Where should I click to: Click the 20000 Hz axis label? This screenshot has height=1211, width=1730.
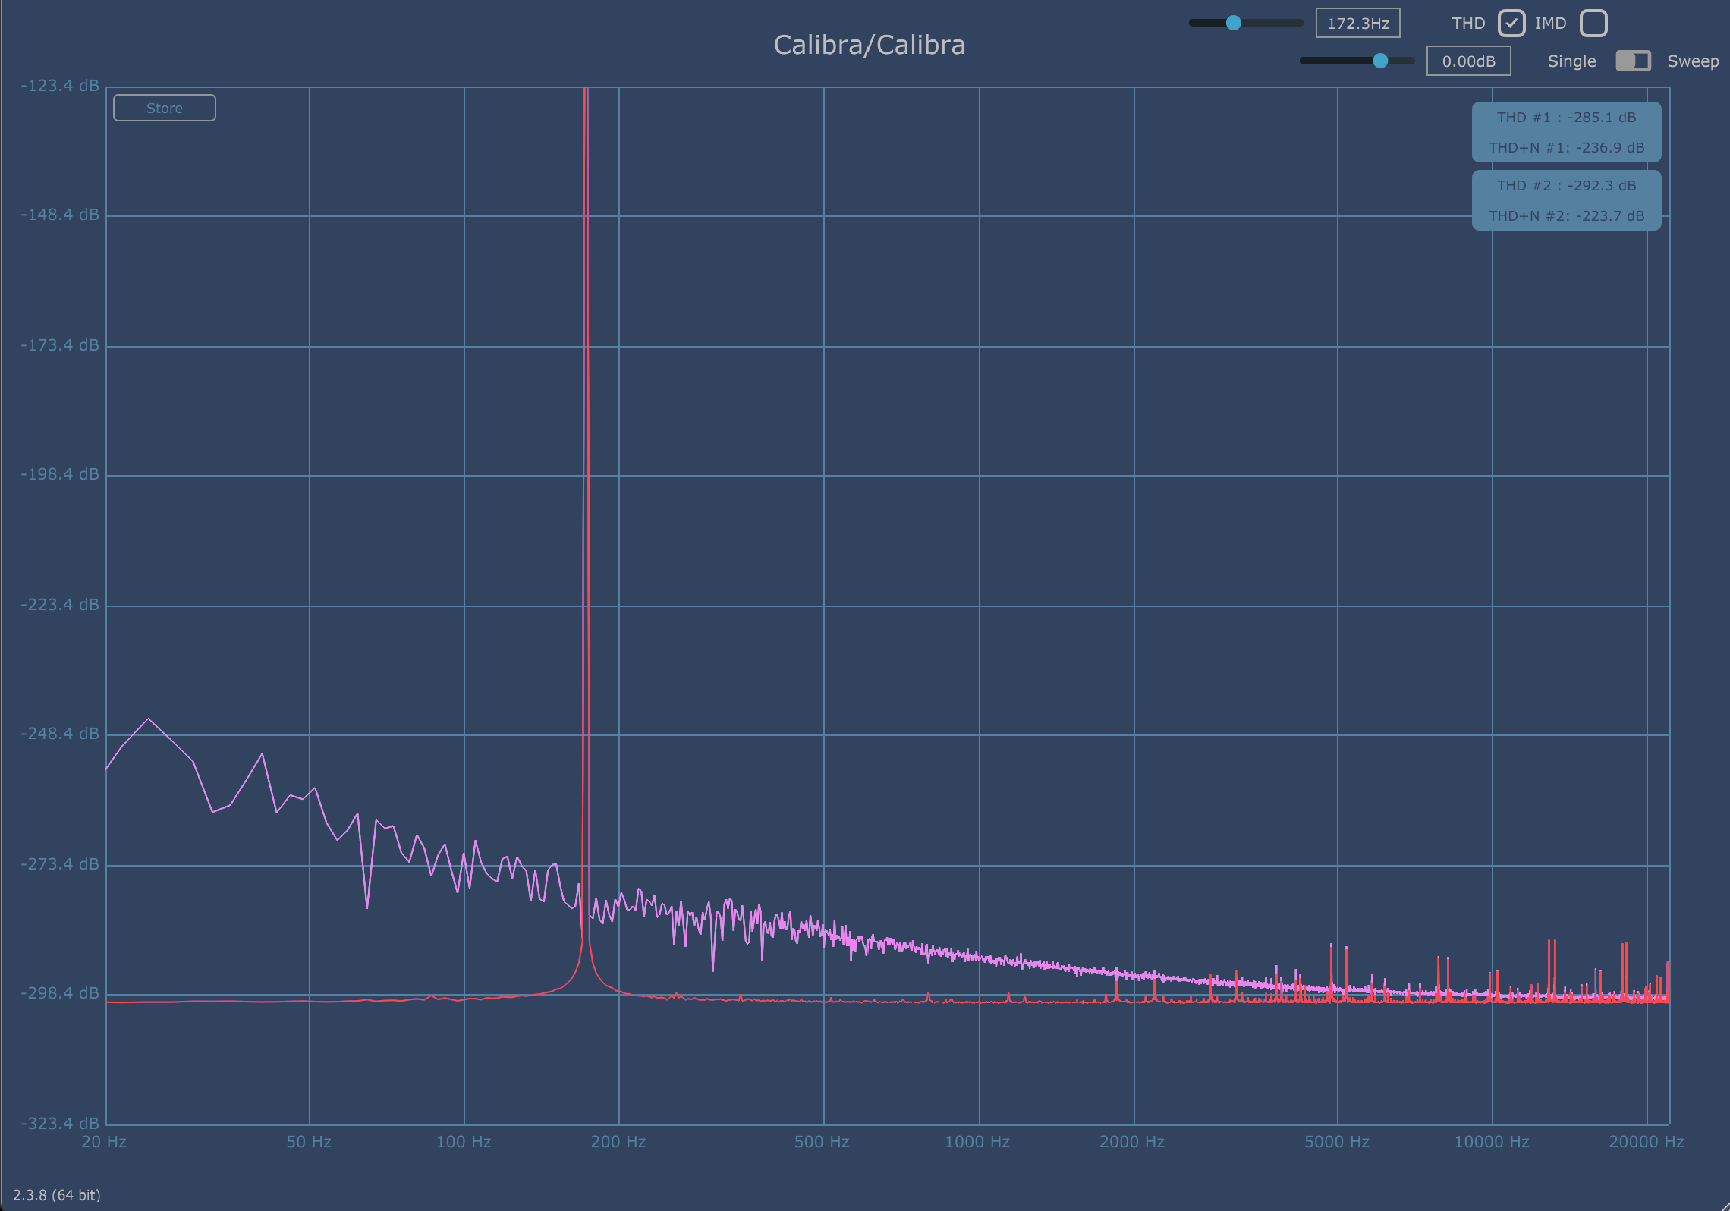[x=1647, y=1142]
